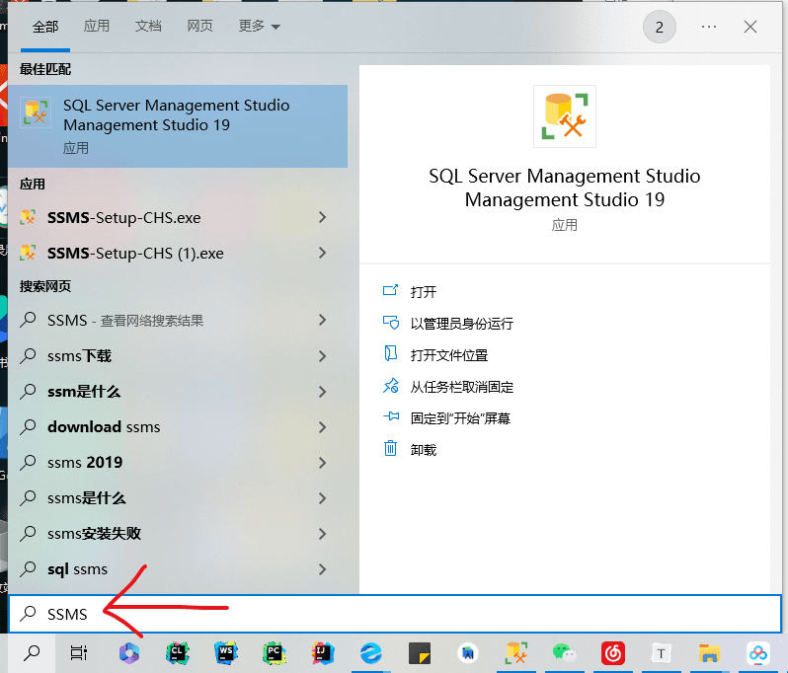The height and width of the screenshot is (673, 788).
Task: Switch to the 应用 tab
Action: [97, 26]
